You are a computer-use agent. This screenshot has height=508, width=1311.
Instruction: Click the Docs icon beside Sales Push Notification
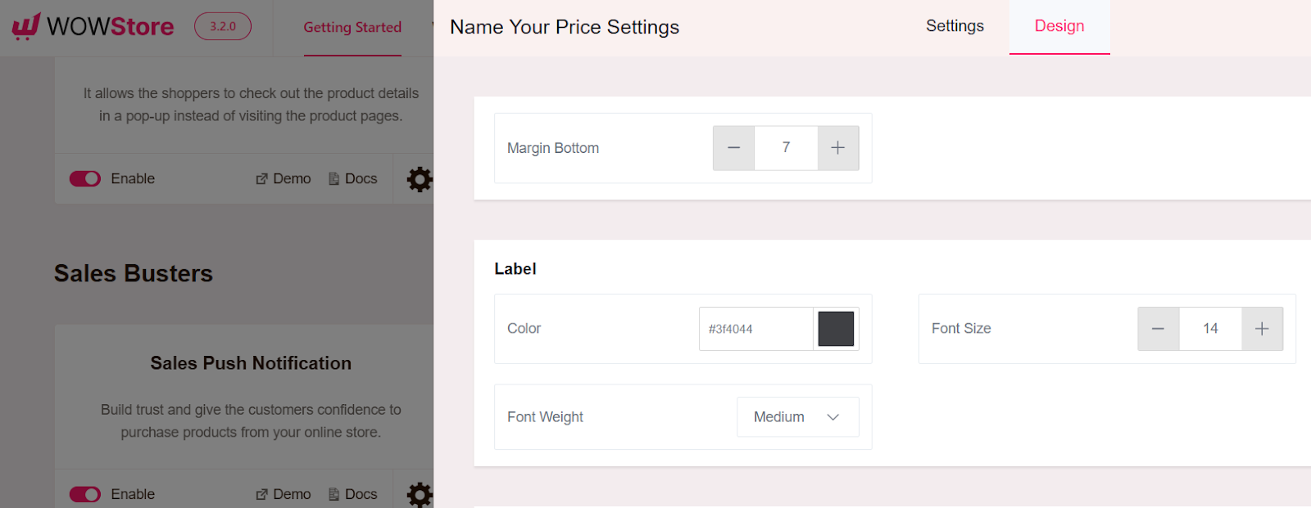click(x=333, y=493)
